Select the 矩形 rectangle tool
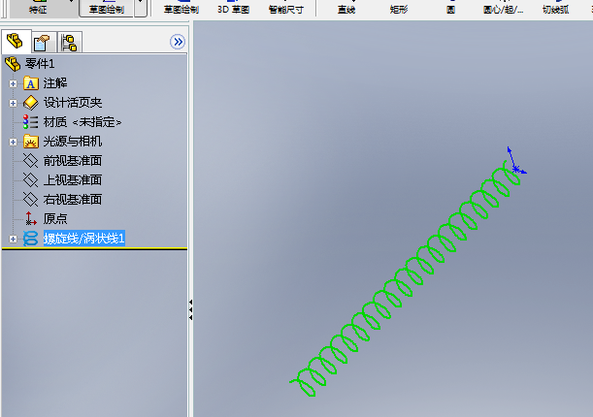 [x=399, y=9]
